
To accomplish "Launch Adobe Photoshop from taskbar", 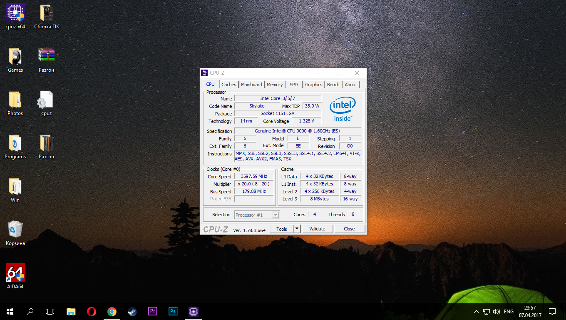I will pyautogui.click(x=173, y=311).
